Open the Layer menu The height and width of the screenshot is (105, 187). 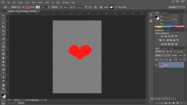(x=27, y=2)
